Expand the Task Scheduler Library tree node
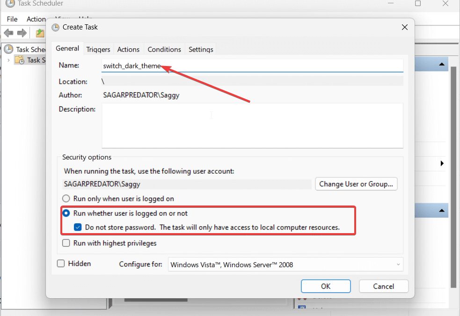 [9, 60]
